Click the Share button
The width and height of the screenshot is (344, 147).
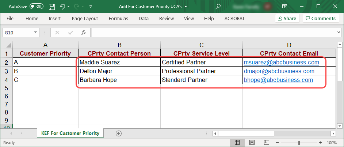(x=287, y=18)
